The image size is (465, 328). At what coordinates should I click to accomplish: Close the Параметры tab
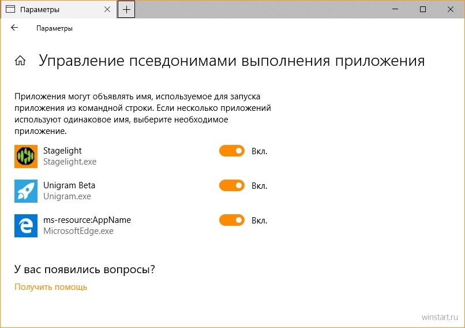107,9
